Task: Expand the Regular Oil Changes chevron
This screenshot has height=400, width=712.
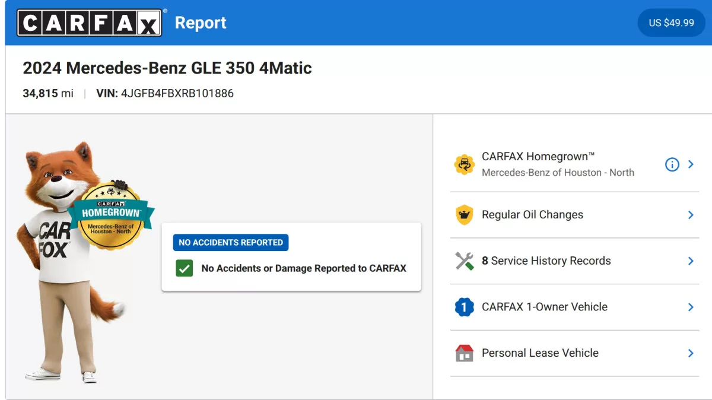Action: pyautogui.click(x=691, y=215)
